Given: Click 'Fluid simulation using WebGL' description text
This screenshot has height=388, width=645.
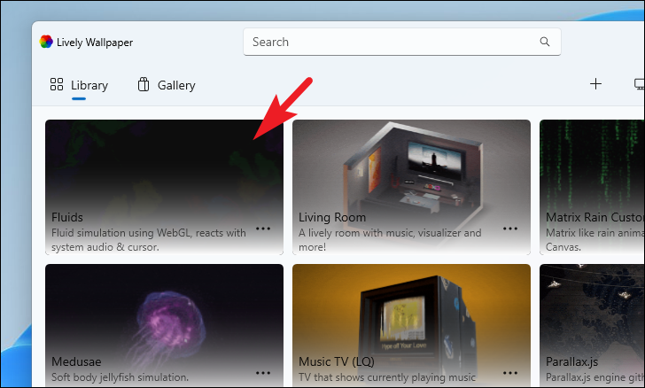Looking at the screenshot, I should [149, 240].
